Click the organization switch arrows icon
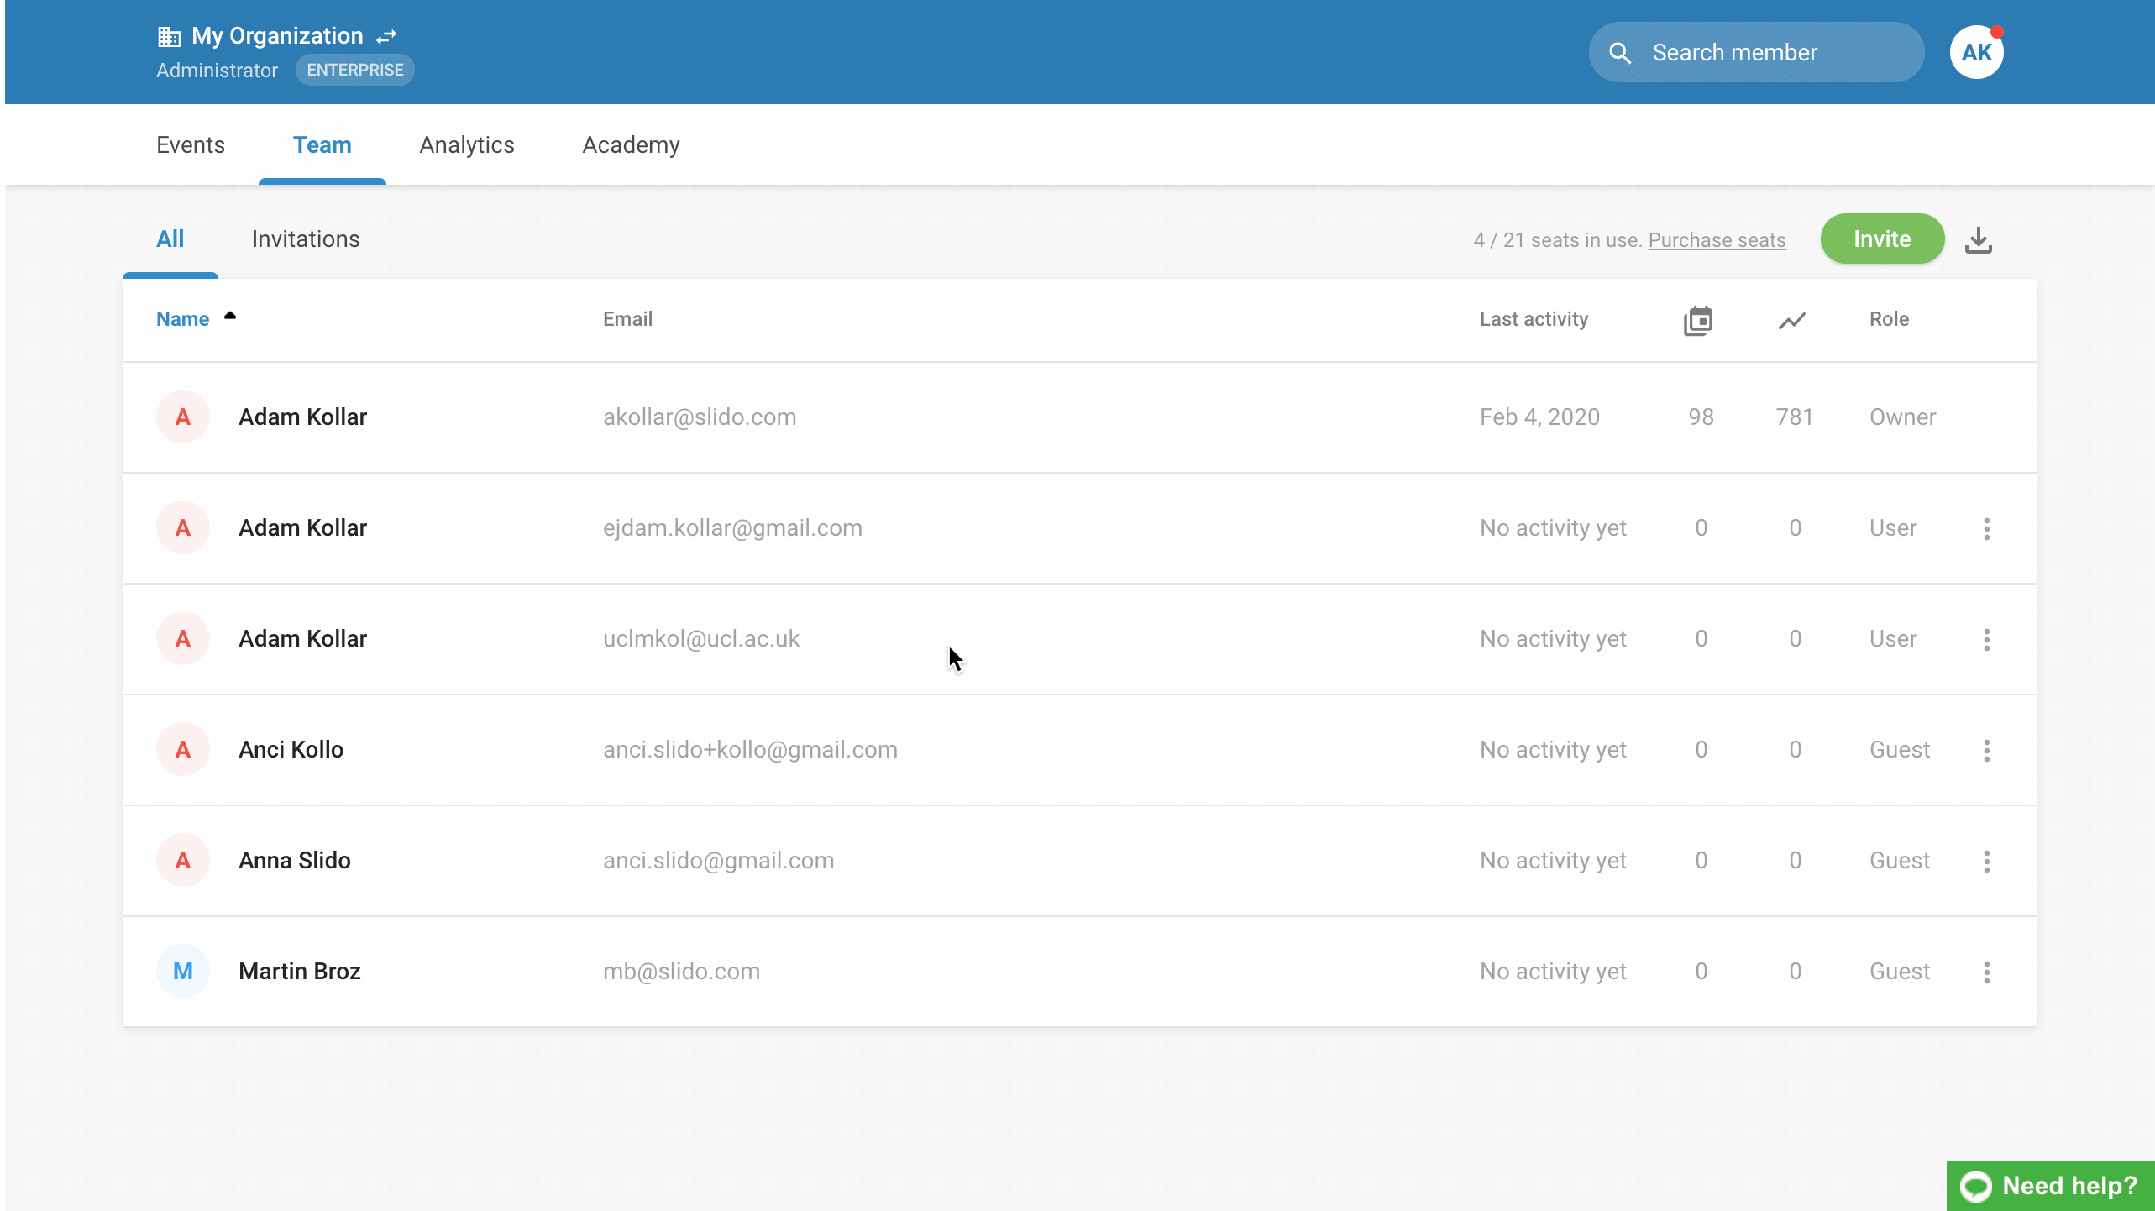The height and width of the screenshot is (1211, 2155). pyautogui.click(x=386, y=37)
